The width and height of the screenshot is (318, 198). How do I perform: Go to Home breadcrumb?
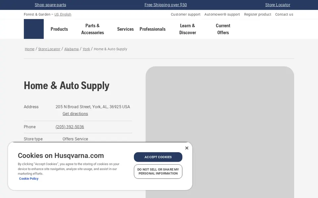tap(29, 49)
